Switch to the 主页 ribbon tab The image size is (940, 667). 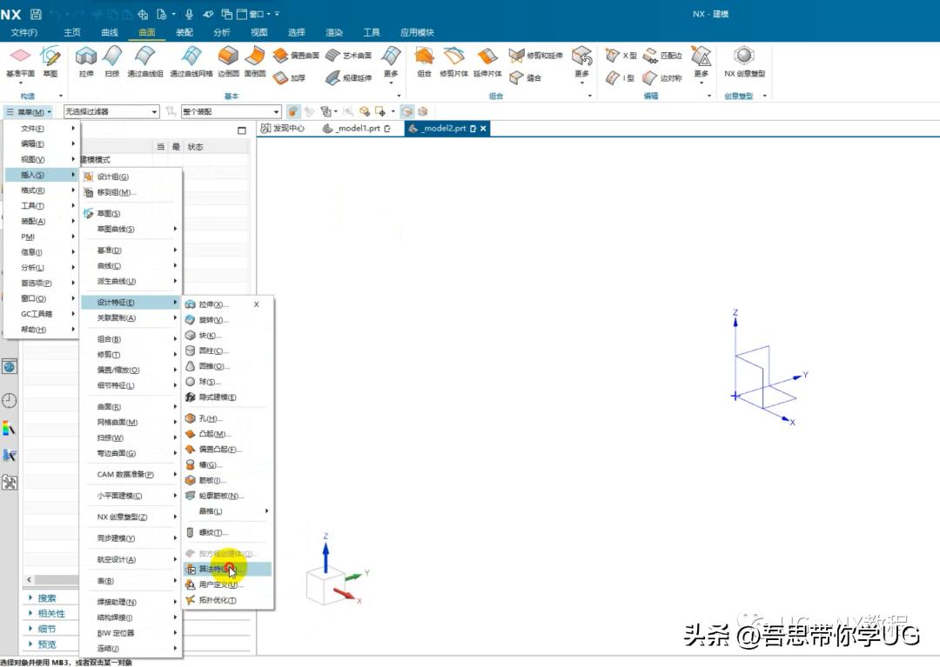72,31
